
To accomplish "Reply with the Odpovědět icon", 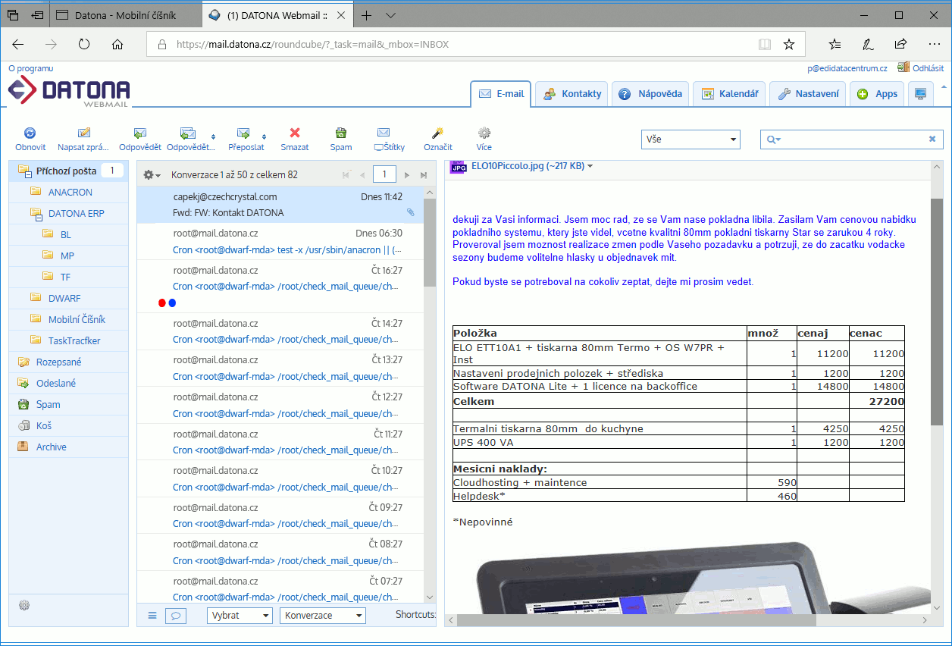I will (140, 133).
